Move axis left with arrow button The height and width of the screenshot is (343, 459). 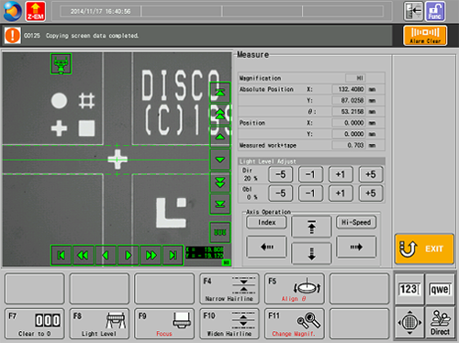[266, 247]
